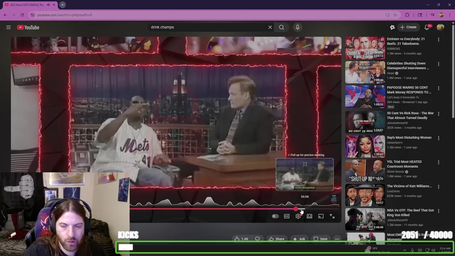Open the Chrome extensions puzzle icon
Viewport: 455px width, 256px height.
click(x=407, y=15)
